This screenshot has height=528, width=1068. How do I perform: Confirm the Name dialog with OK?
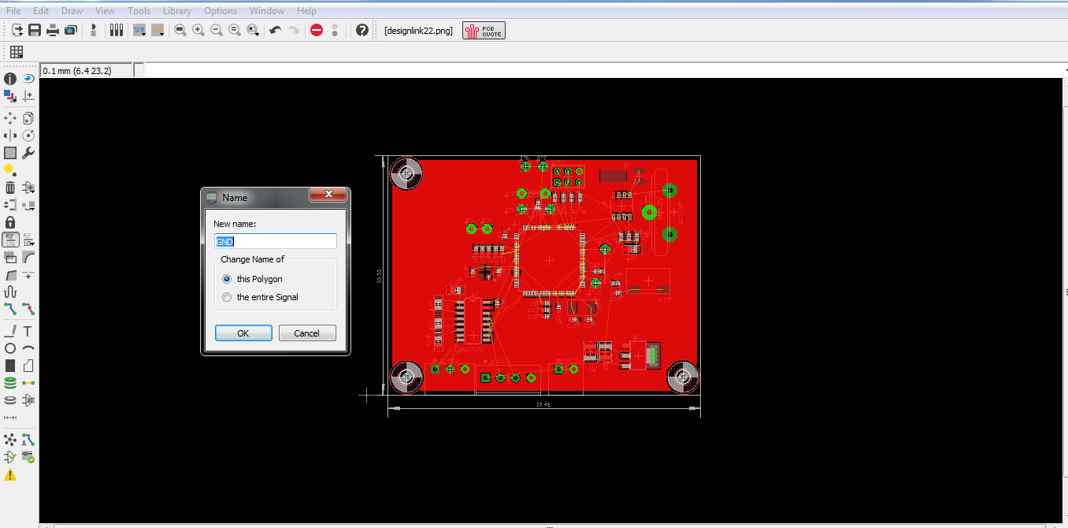pos(243,333)
